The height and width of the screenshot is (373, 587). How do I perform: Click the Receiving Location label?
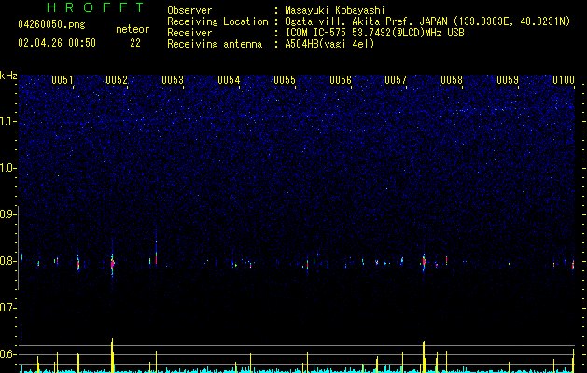[217, 21]
